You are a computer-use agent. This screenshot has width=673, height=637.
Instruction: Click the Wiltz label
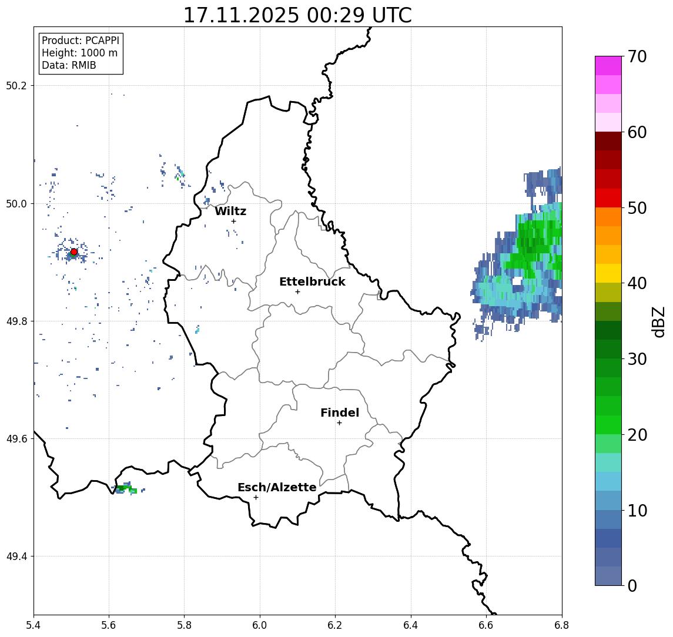click(230, 211)
